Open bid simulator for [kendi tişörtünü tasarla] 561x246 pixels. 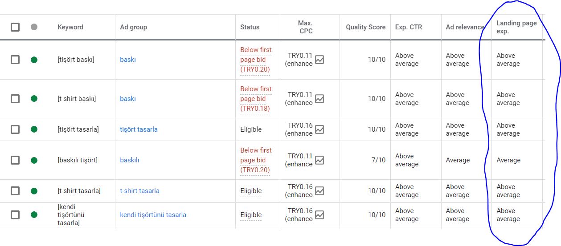[x=319, y=215]
